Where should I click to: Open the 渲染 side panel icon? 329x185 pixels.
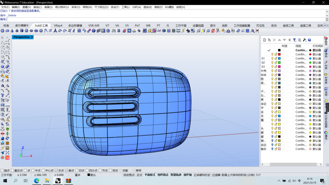(x=326, y=52)
